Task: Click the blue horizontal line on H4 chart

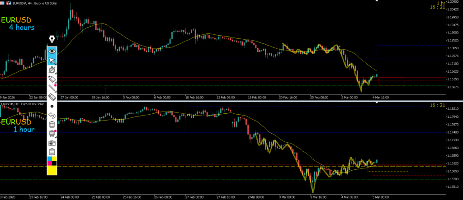Action: tap(226, 59)
